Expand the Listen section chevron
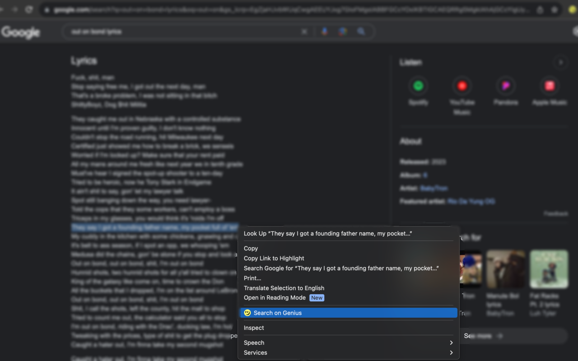The image size is (578, 361). click(x=561, y=62)
